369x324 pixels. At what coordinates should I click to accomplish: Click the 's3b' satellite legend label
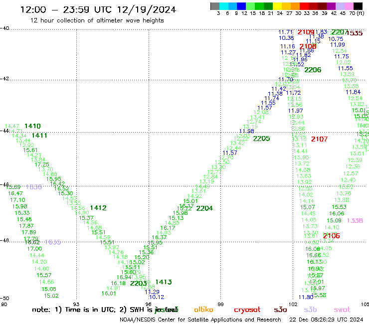[x=310, y=310]
